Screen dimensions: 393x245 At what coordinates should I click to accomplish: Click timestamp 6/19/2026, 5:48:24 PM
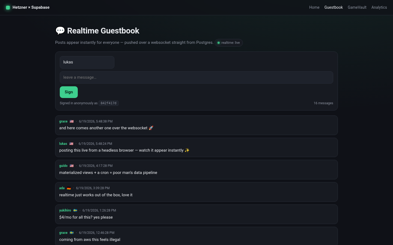(96, 144)
